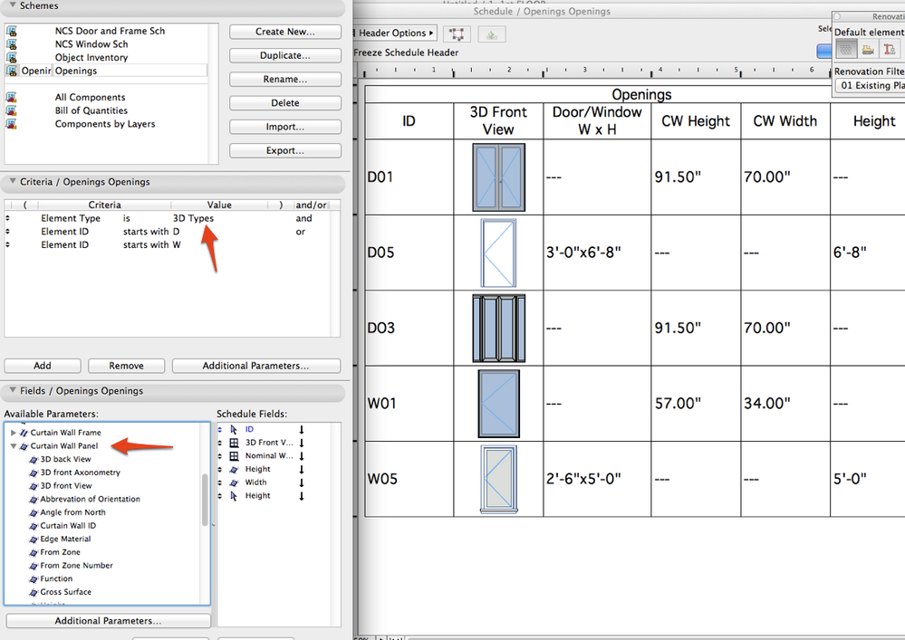905x640 pixels.
Task: Collapse the Criteria / Openings Openings section
Action: [12, 182]
